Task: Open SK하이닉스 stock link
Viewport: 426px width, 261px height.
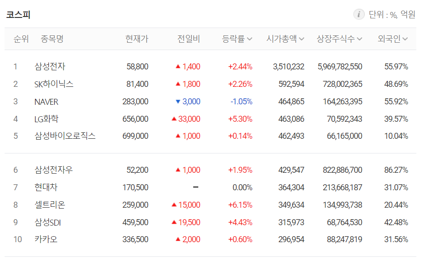Action: [x=54, y=84]
